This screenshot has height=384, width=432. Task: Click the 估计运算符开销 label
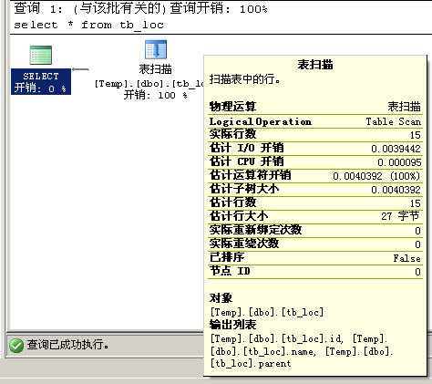click(250, 175)
